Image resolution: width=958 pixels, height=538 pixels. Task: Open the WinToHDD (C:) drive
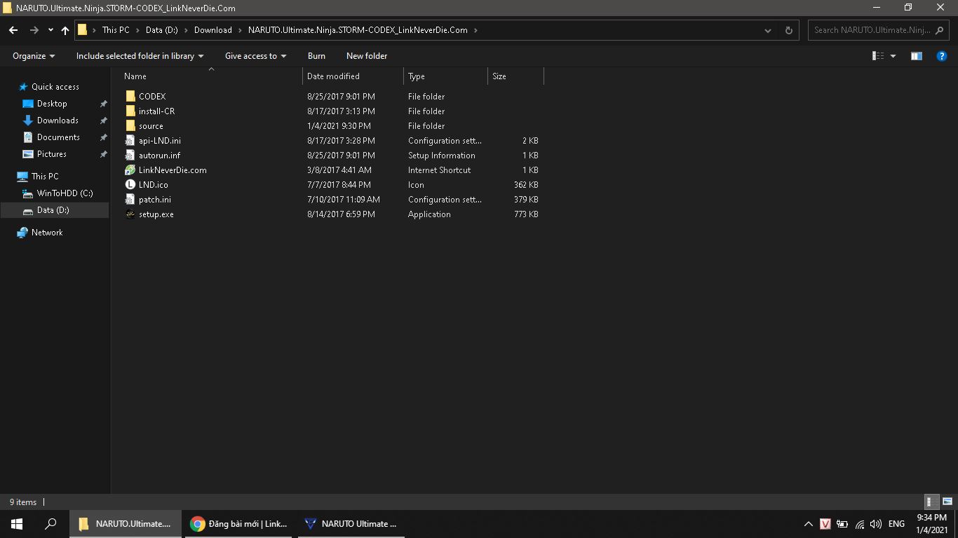pyautogui.click(x=65, y=193)
